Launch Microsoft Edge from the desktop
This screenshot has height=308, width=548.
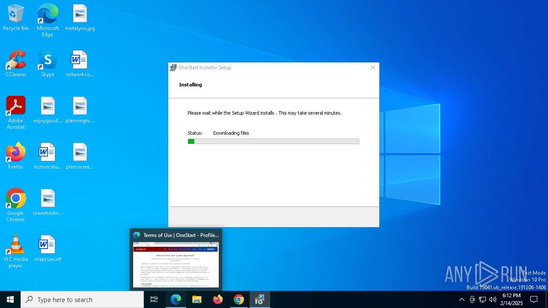(x=48, y=21)
